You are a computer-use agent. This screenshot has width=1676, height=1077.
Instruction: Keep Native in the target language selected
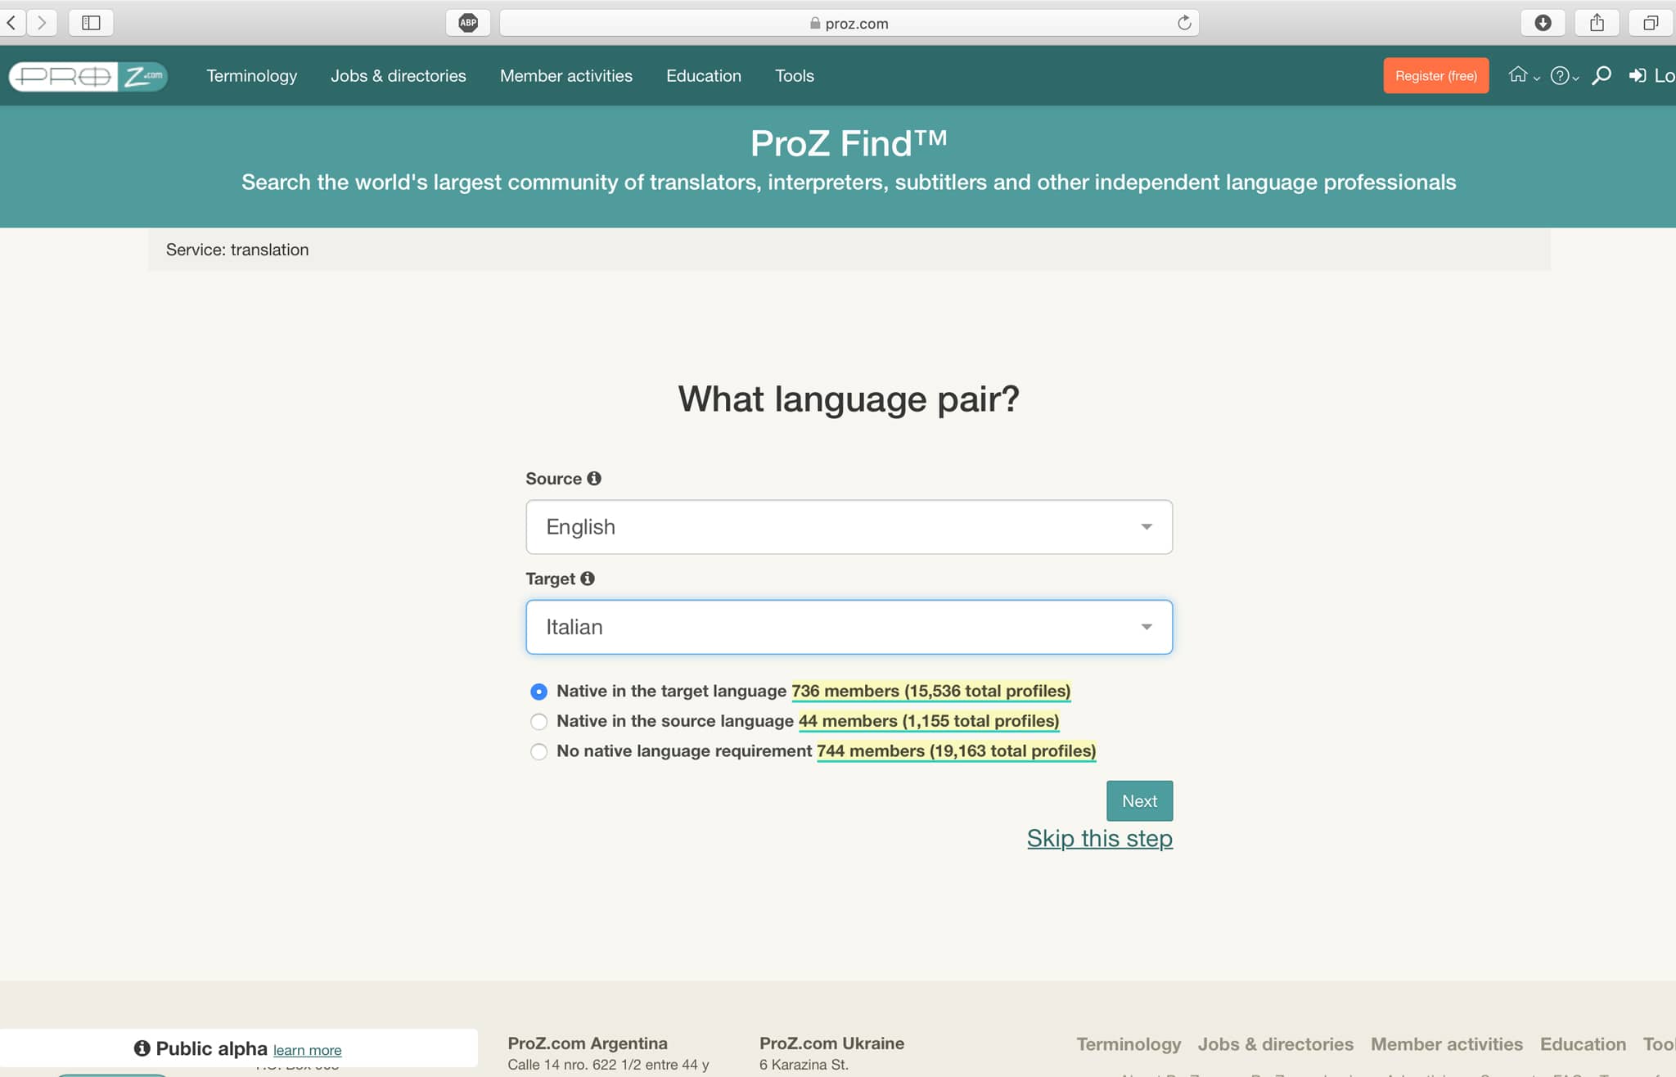(538, 692)
